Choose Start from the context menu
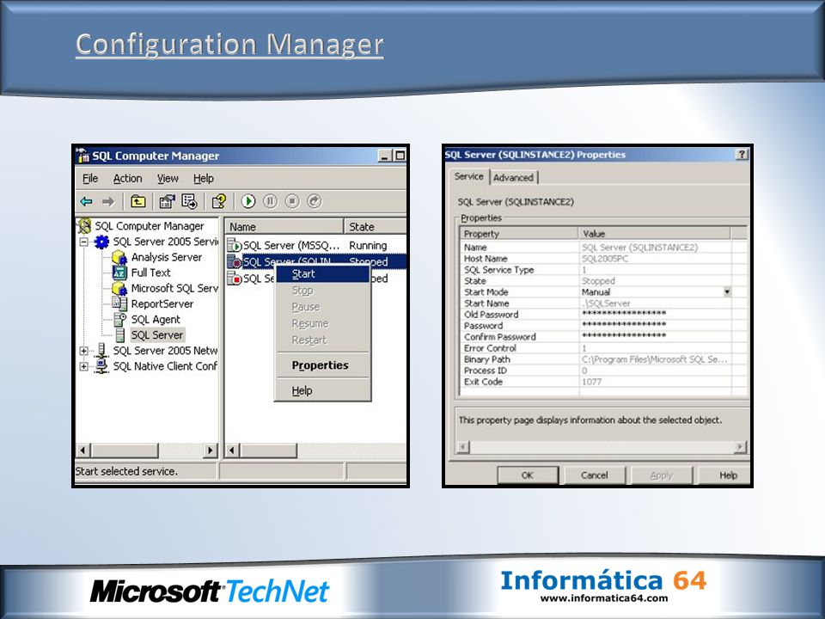 click(x=322, y=273)
